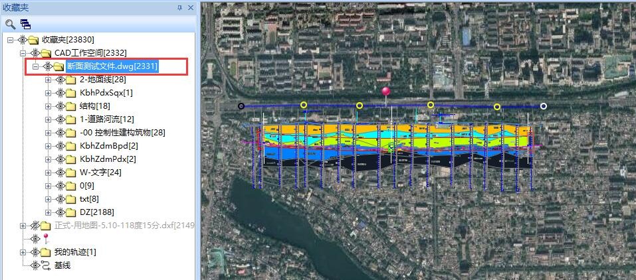The image size is (636, 280).
Task: Hide the 结构 layer via eye icon
Action: click(60, 106)
